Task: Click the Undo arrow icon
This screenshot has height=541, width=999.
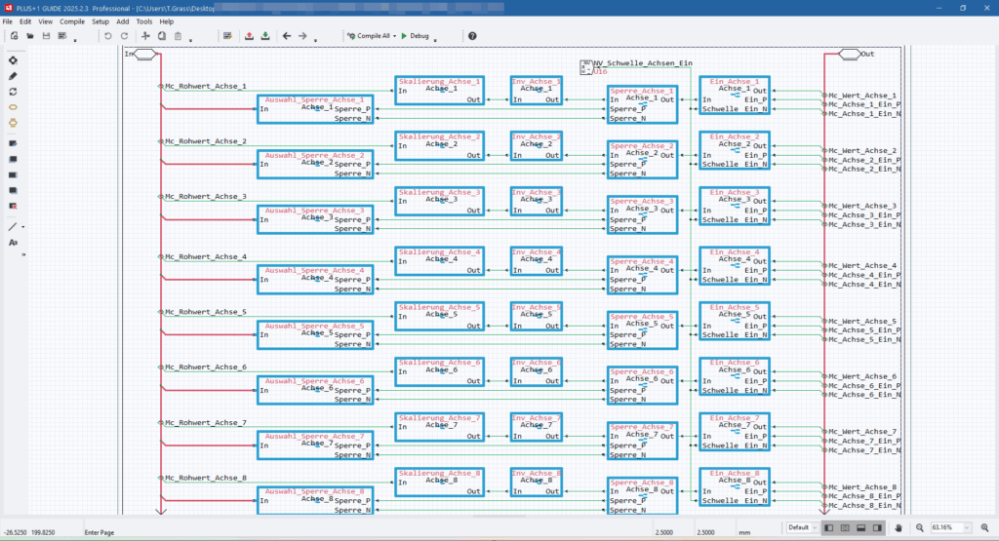Action: (108, 36)
